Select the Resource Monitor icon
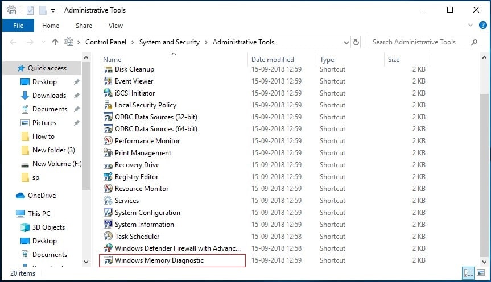Image resolution: width=491 pixels, height=282 pixels. (108, 189)
